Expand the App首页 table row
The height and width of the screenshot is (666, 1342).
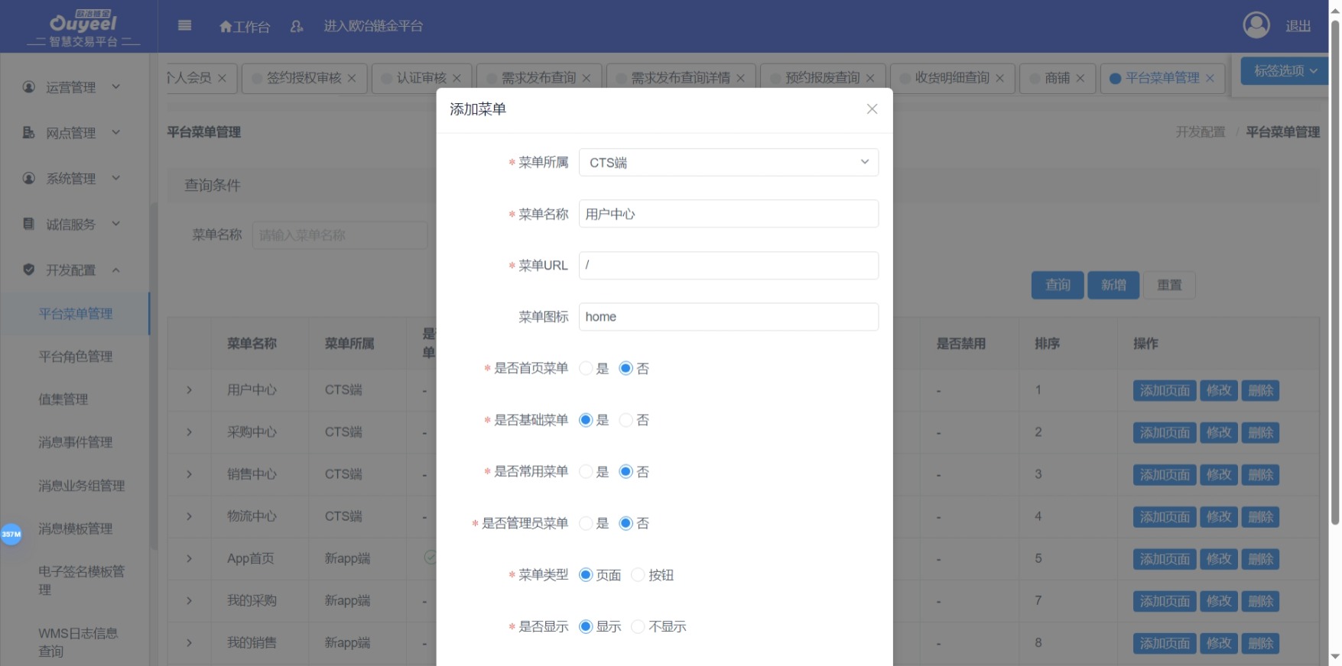pyautogui.click(x=189, y=559)
